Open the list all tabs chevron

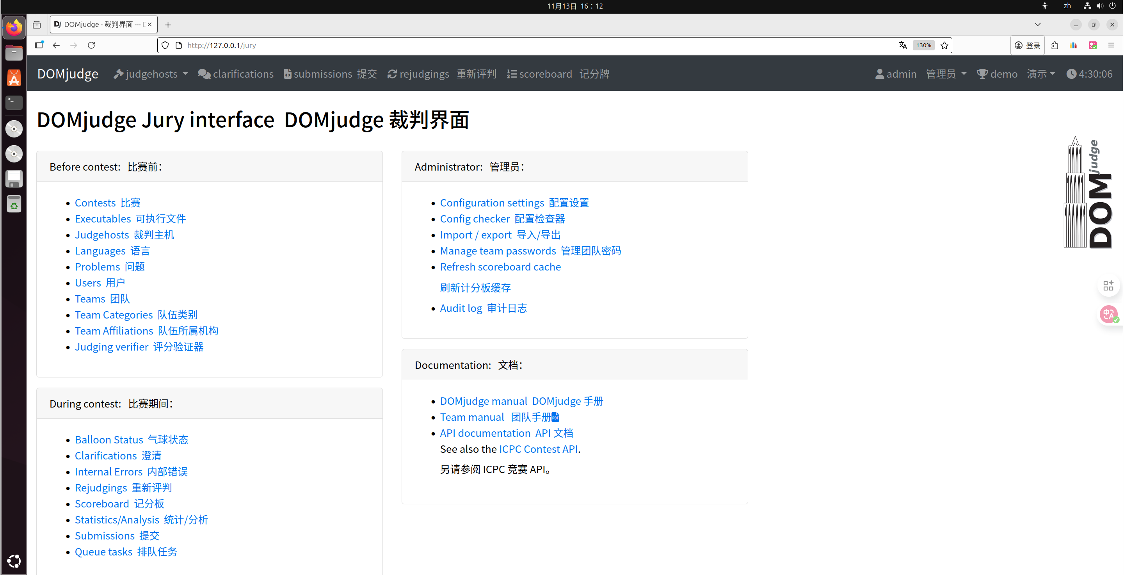click(1037, 25)
